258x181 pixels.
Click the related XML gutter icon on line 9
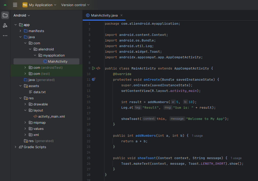point(98,68)
